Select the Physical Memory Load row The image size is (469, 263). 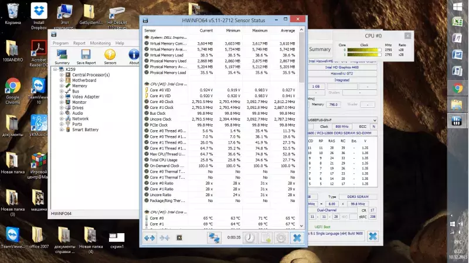(x=220, y=73)
